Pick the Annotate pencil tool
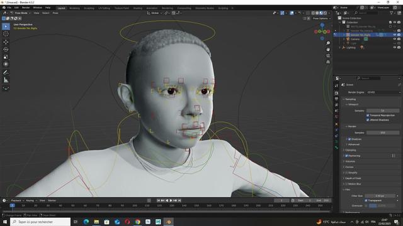 click(6, 73)
